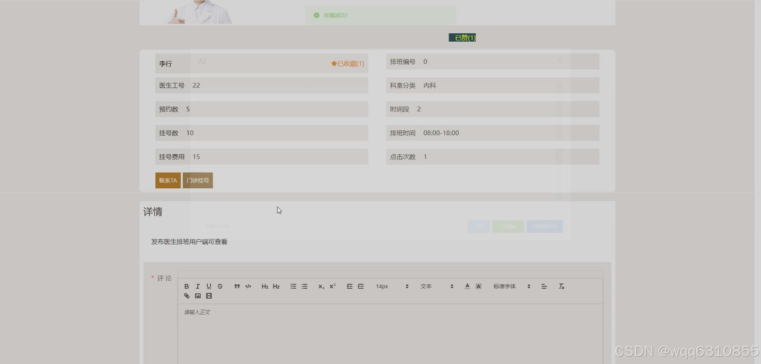This screenshot has width=761, height=364.
Task: Select the 预约数 5 field
Action: [262, 109]
